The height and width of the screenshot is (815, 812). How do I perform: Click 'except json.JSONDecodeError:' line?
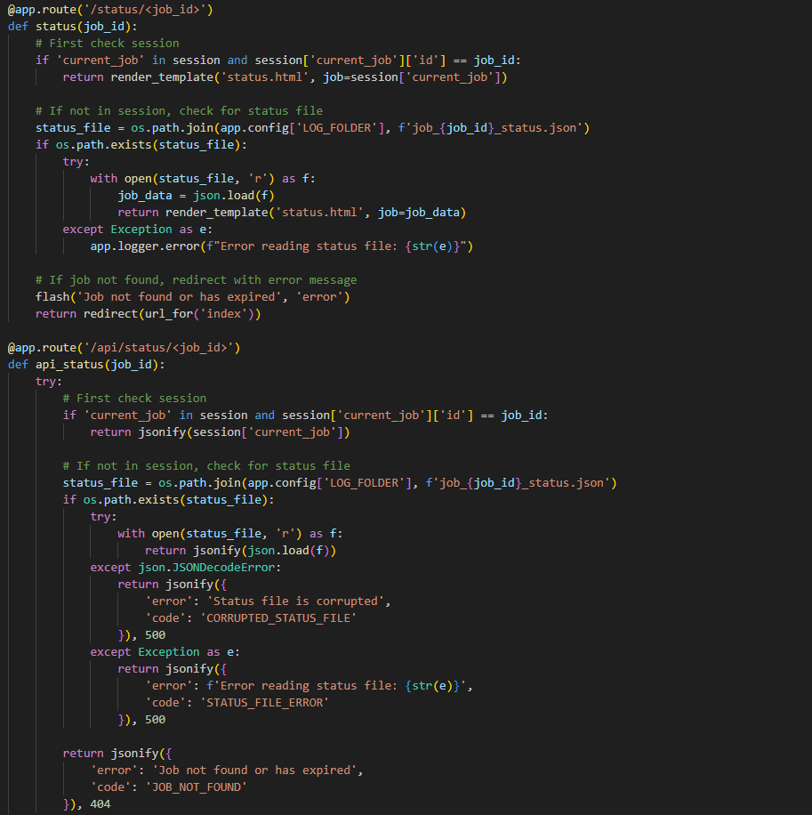click(186, 567)
